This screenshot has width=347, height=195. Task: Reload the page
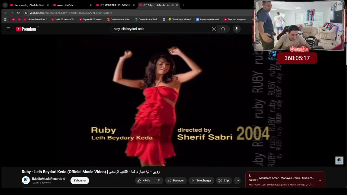18,13
